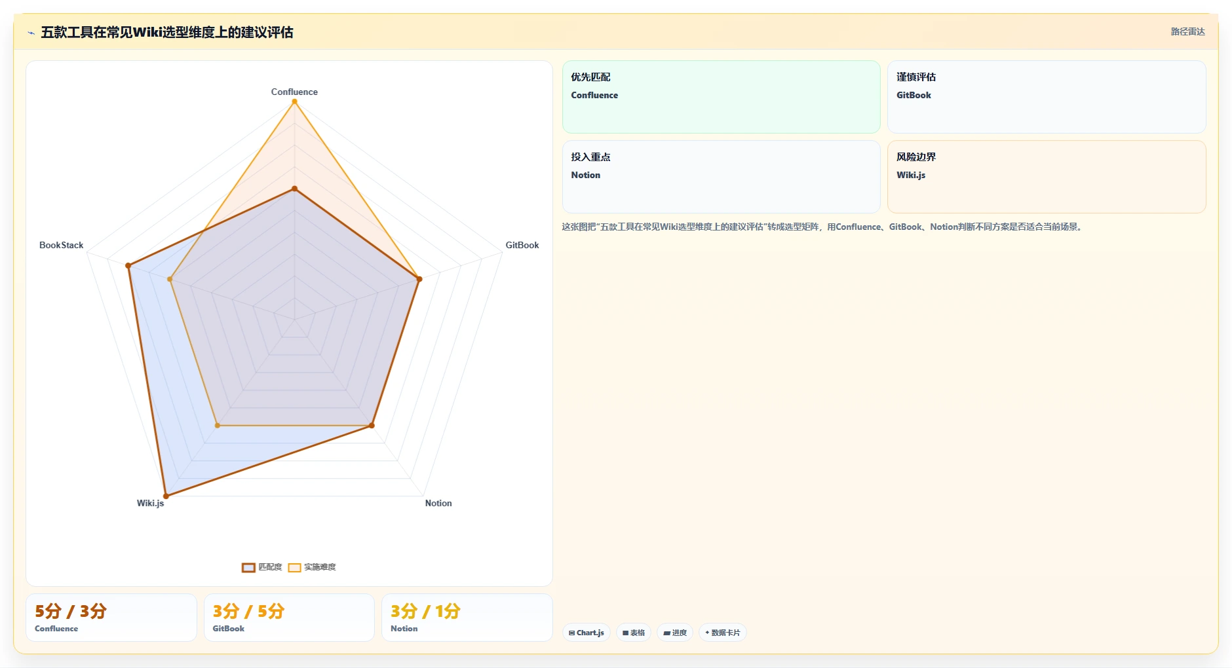Click the 表格 tag chip
Image resolution: width=1232 pixels, height=668 pixels.
tap(634, 633)
